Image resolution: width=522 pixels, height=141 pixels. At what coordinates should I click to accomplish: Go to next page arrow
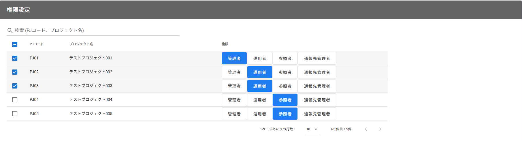click(x=380, y=129)
